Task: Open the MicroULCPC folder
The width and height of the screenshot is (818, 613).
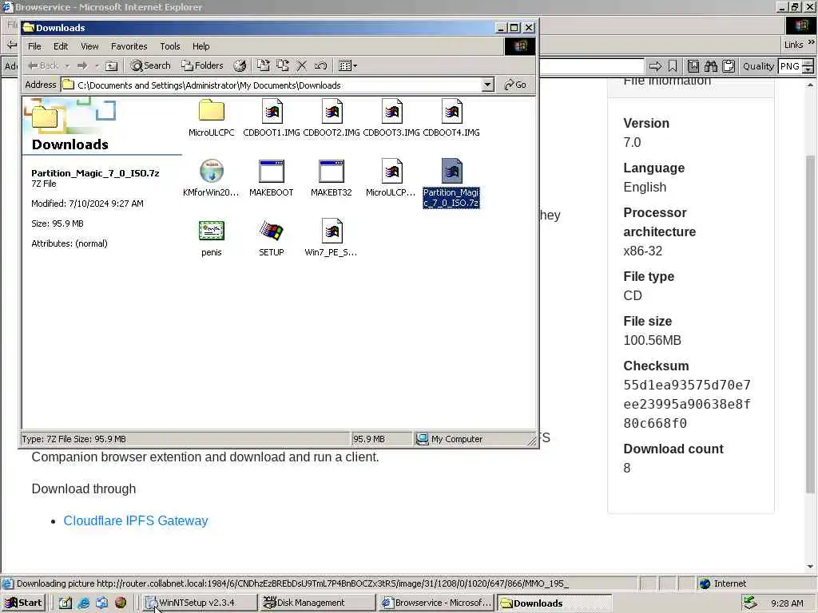Action: (x=211, y=118)
